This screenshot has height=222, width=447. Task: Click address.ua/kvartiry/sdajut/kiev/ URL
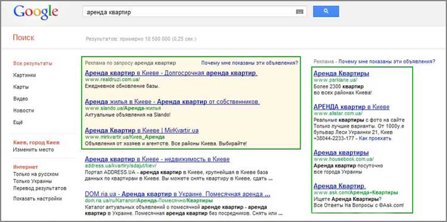click(x=121, y=166)
